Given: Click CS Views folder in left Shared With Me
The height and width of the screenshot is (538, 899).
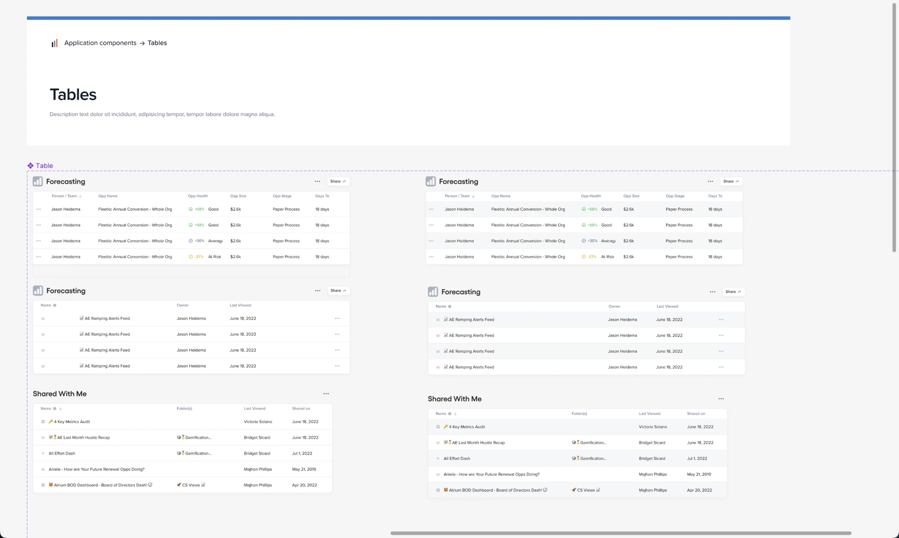Looking at the screenshot, I should tap(191, 485).
